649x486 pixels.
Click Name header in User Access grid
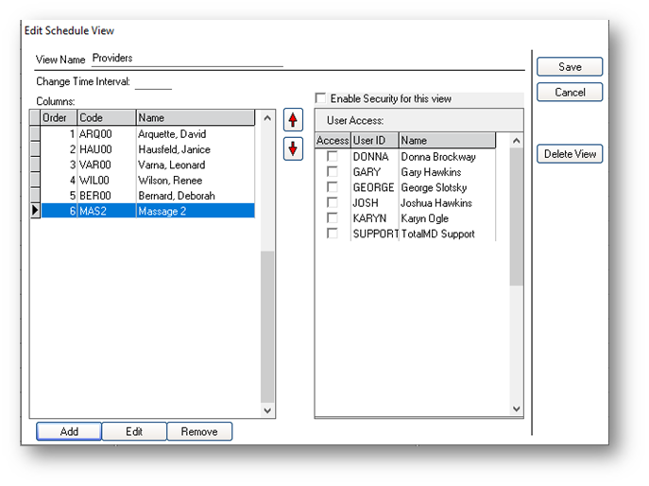click(x=447, y=141)
